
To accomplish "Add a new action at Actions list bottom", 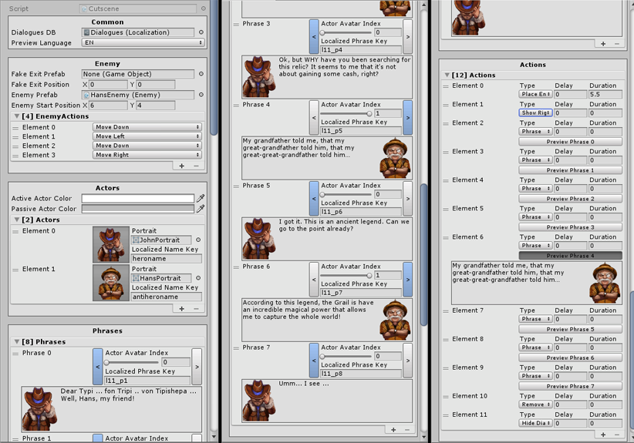I will pos(603,435).
